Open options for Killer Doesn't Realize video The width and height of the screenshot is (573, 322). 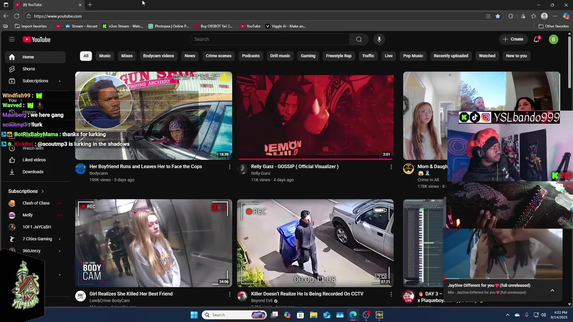(391, 294)
